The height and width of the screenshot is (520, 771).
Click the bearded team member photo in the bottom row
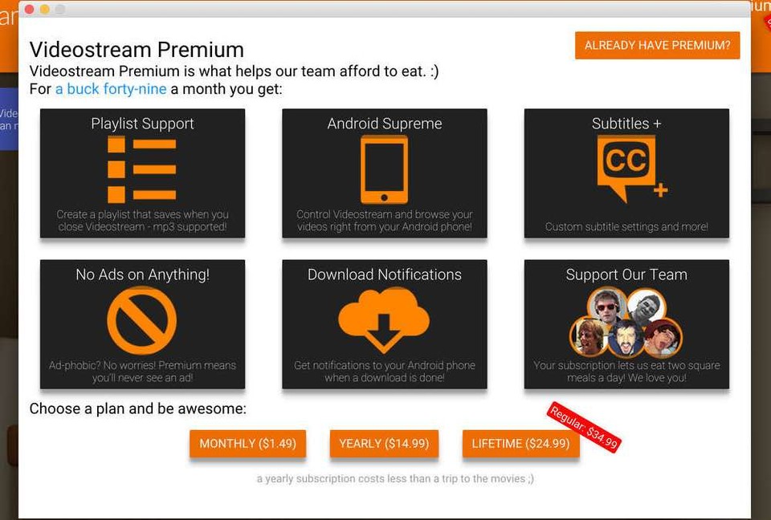(x=626, y=338)
